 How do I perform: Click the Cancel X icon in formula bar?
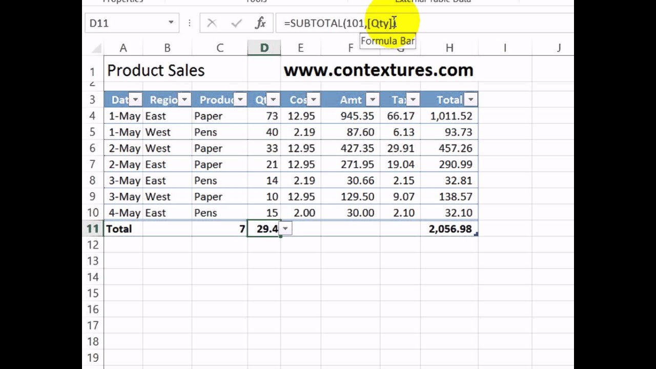(212, 23)
